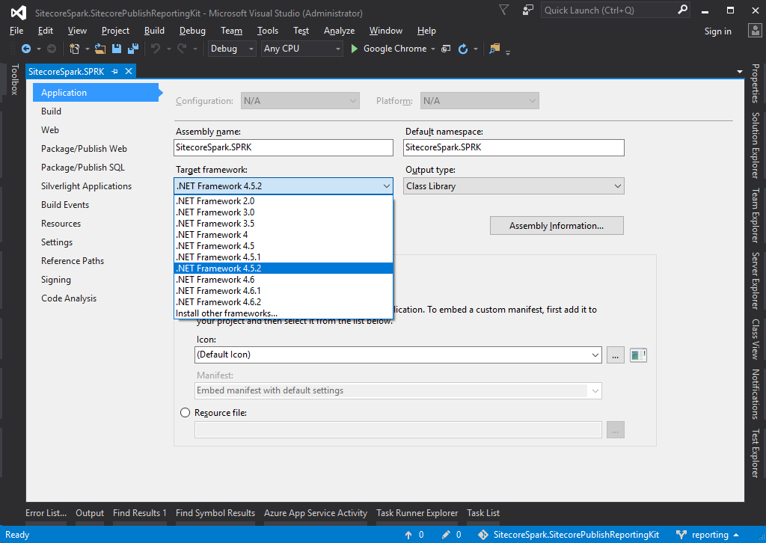Select .NET Framework 4.5.1 from list
766x543 pixels.
pyautogui.click(x=284, y=257)
